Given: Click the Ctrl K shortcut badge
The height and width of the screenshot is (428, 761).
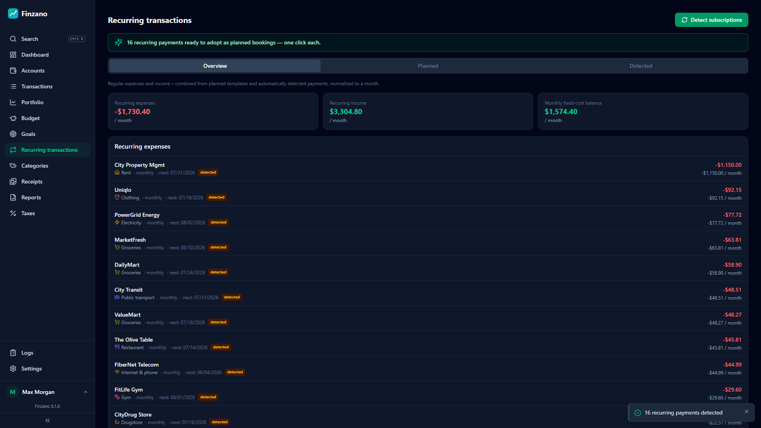Looking at the screenshot, I should (x=76, y=39).
